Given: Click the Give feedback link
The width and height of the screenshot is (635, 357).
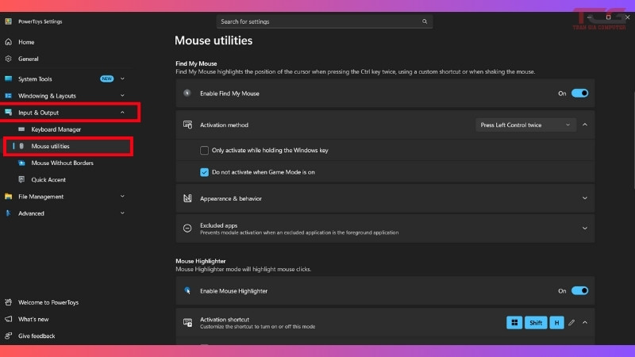Looking at the screenshot, I should click(37, 336).
